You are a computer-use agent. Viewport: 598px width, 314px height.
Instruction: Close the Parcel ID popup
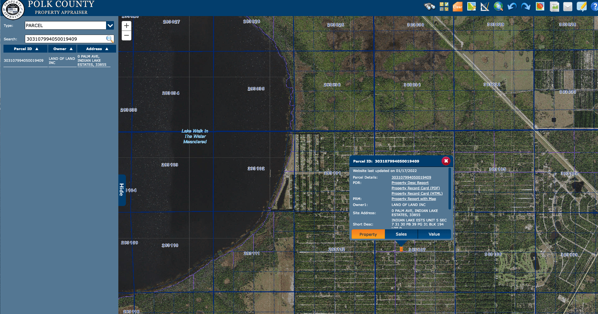(x=446, y=161)
